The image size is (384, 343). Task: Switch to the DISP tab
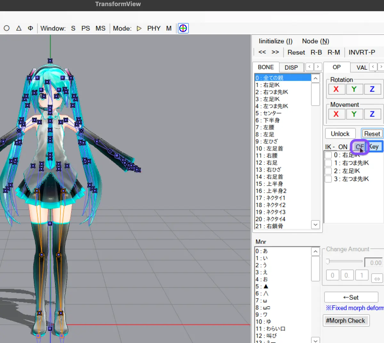tap(291, 67)
